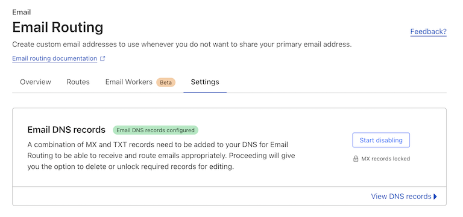Click the Email breadcrumb label
Image resolution: width=463 pixels, height=217 pixels.
click(22, 12)
